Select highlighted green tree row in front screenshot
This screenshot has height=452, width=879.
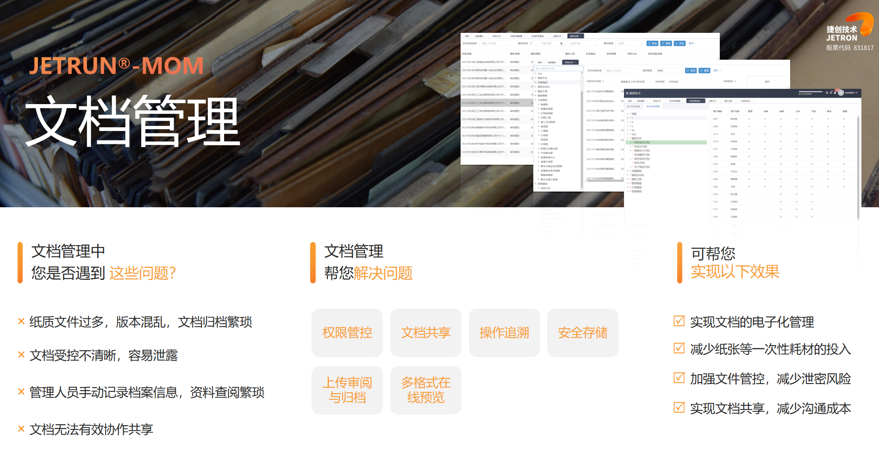(x=667, y=142)
